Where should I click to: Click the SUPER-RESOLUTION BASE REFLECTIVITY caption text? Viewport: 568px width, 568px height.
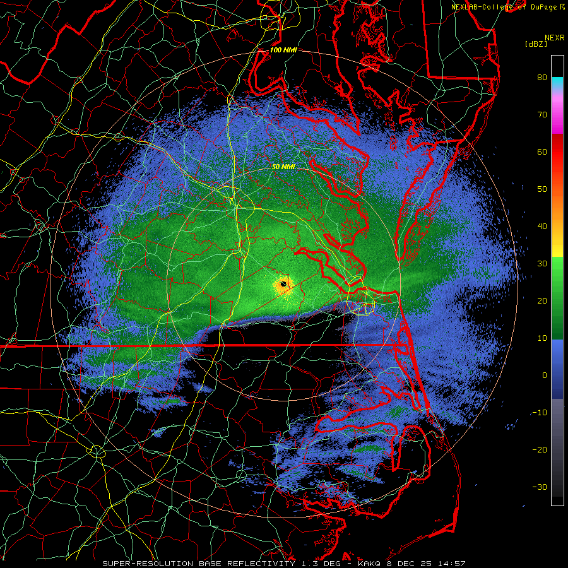click(199, 564)
